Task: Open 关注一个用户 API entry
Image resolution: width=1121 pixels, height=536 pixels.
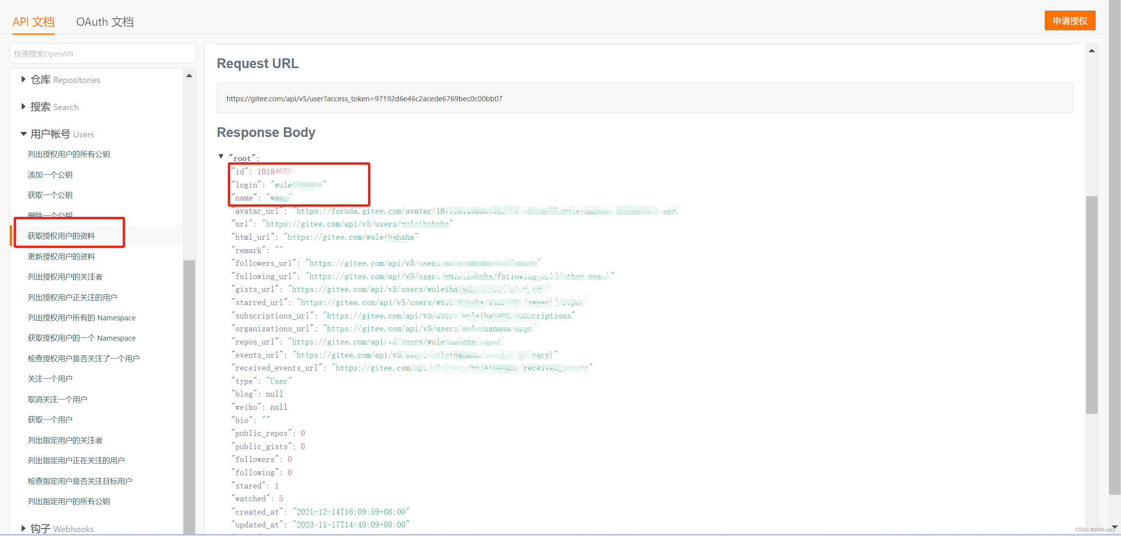Action: [x=50, y=378]
